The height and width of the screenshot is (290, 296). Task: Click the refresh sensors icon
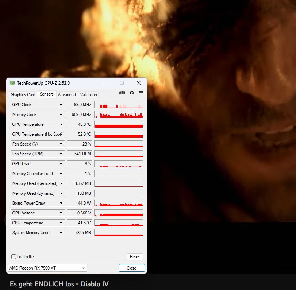point(132,93)
